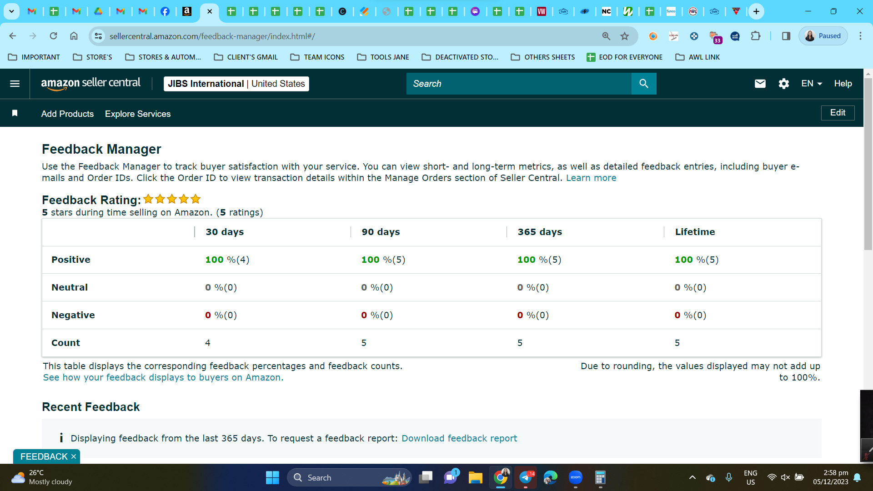This screenshot has width=873, height=491.
Task: Close the FEEDBACK floating tab
Action: point(74,456)
